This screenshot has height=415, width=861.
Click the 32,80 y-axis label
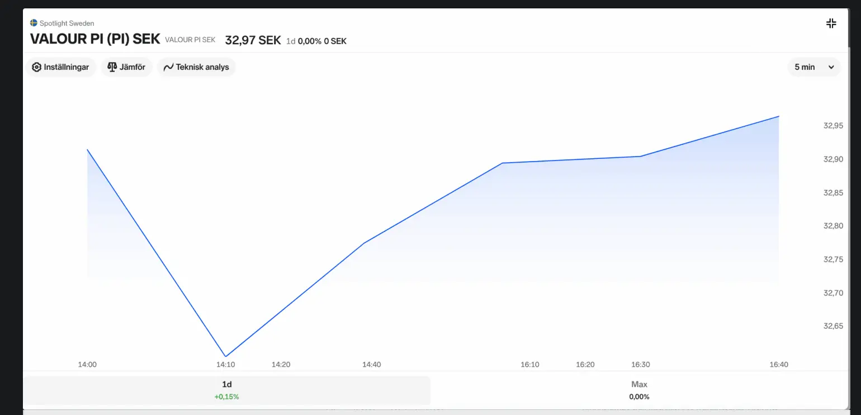pos(834,226)
